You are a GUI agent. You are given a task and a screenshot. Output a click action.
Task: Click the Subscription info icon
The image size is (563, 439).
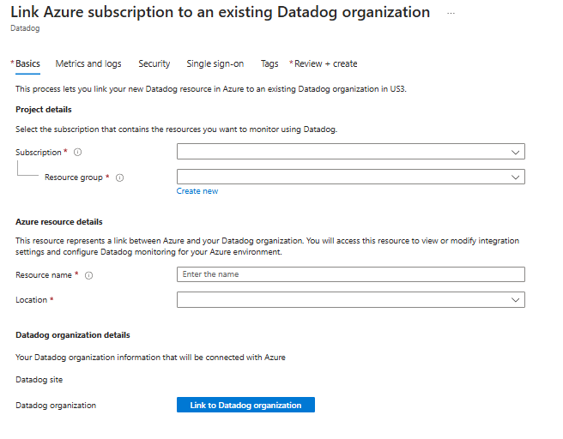[77, 153]
